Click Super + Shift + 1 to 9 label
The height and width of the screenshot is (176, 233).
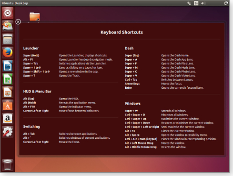pos(36,72)
